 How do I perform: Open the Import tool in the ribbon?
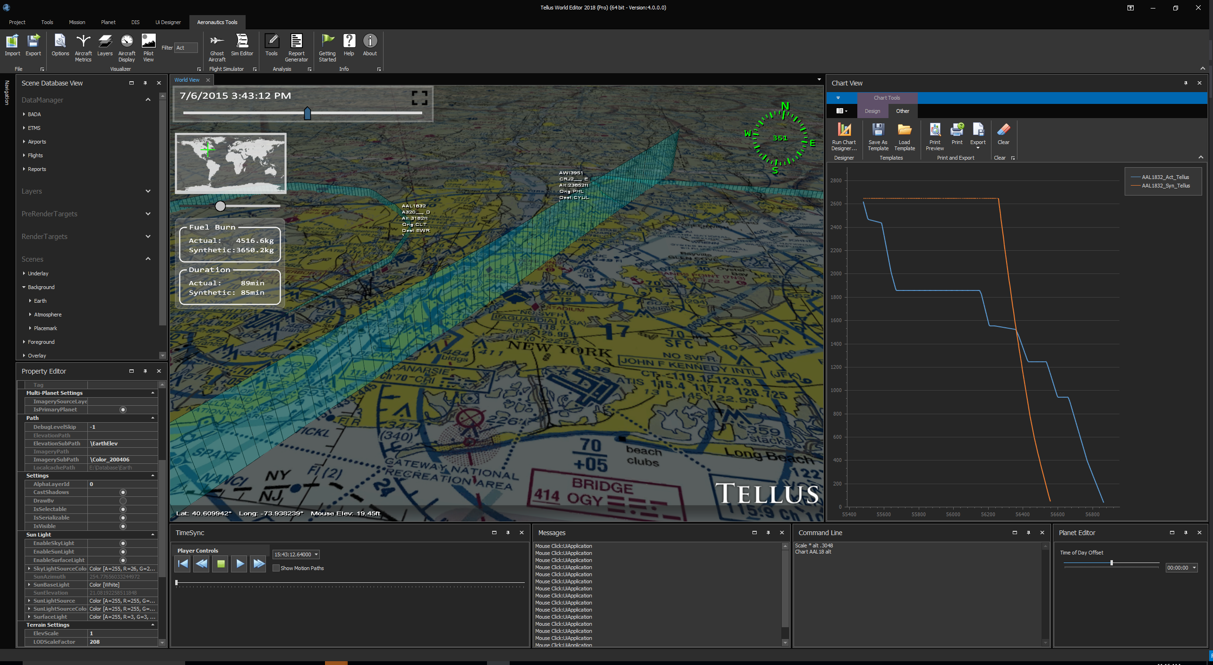pos(12,45)
